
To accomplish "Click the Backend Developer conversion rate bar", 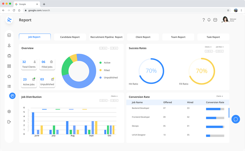I will pyautogui.click(x=215, y=109).
